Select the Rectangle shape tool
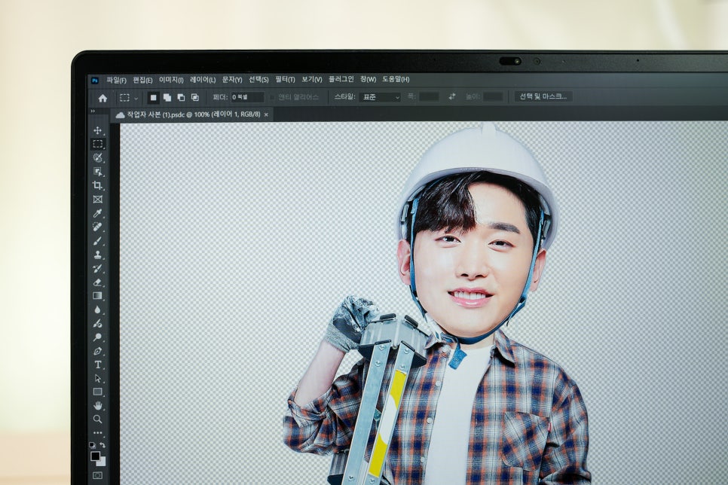This screenshot has height=485, width=728. (x=97, y=392)
